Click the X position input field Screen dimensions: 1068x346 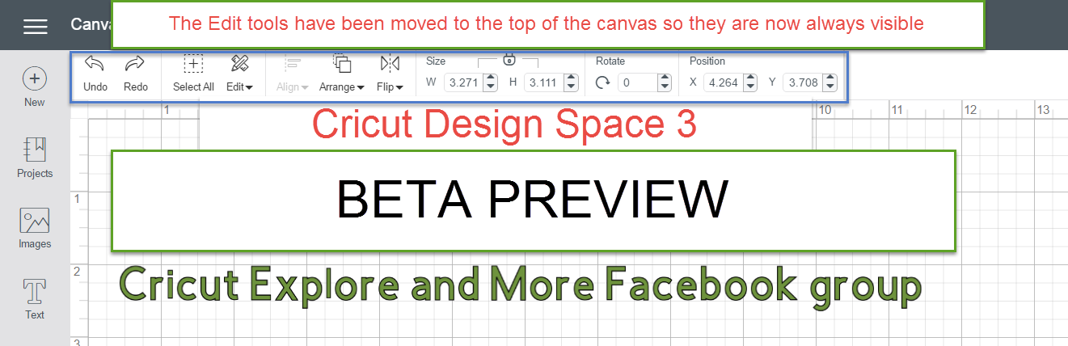[723, 82]
